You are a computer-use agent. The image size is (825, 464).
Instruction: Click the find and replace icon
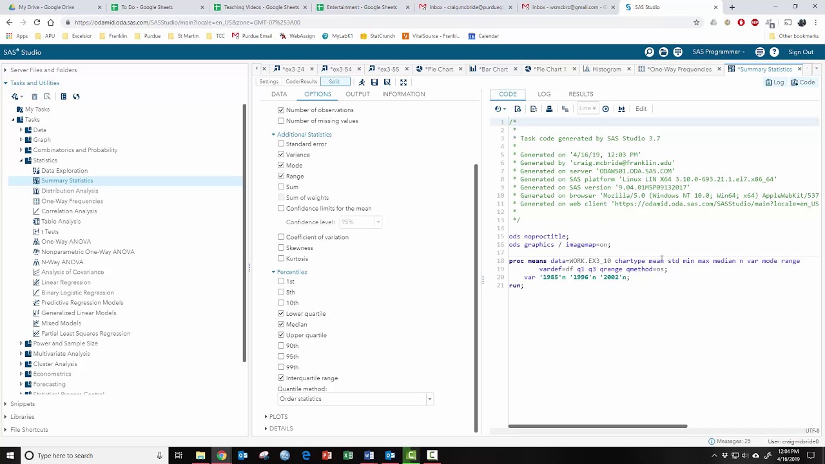[x=621, y=109]
